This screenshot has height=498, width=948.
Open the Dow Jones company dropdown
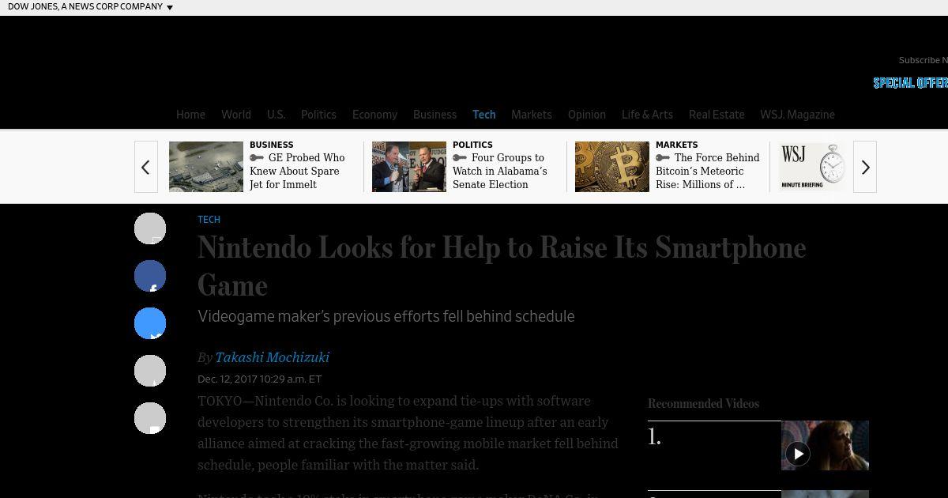(x=89, y=6)
